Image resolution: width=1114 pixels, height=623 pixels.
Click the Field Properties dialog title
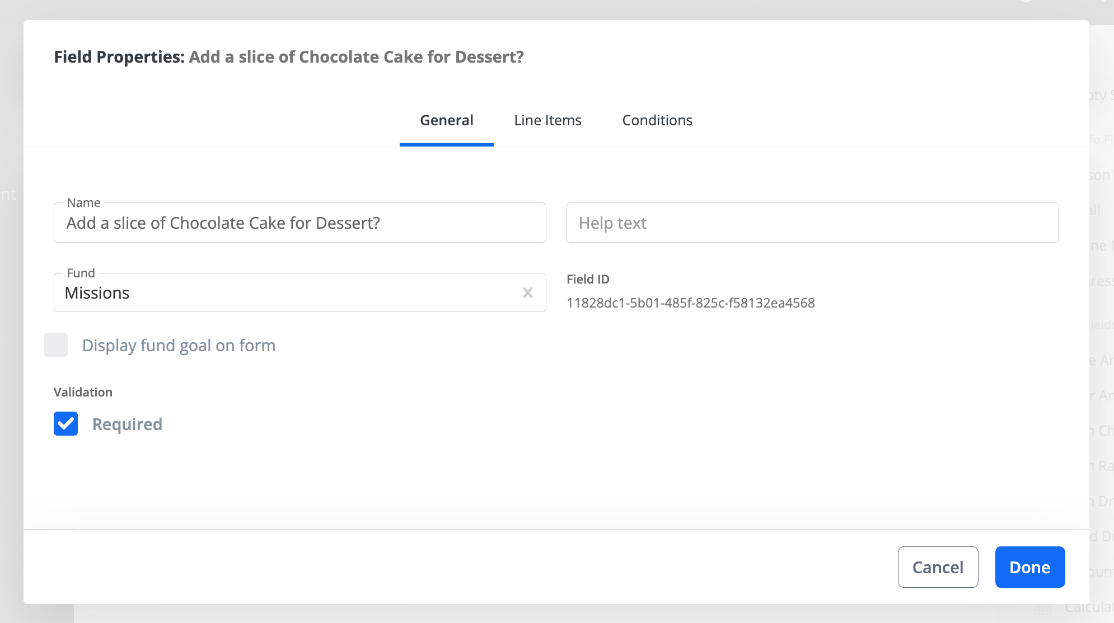(x=288, y=57)
